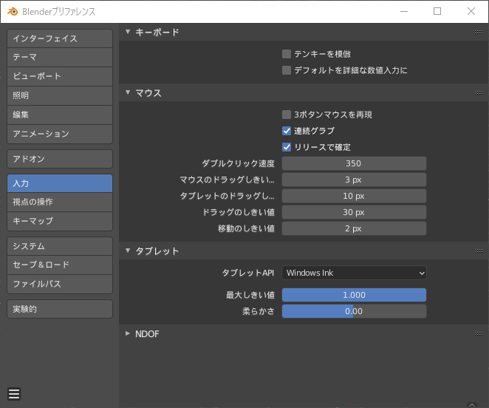The height and width of the screenshot is (408, 489).
Task: Grab the マウス panel drag handle
Action: click(479, 92)
